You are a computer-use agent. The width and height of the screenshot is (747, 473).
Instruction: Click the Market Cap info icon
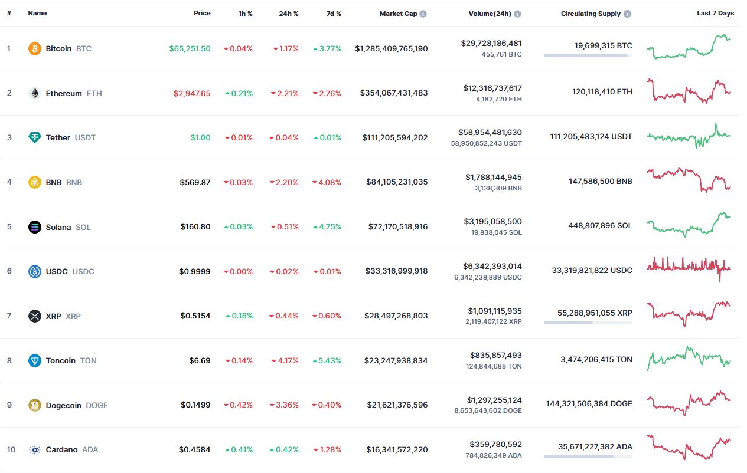click(x=423, y=14)
